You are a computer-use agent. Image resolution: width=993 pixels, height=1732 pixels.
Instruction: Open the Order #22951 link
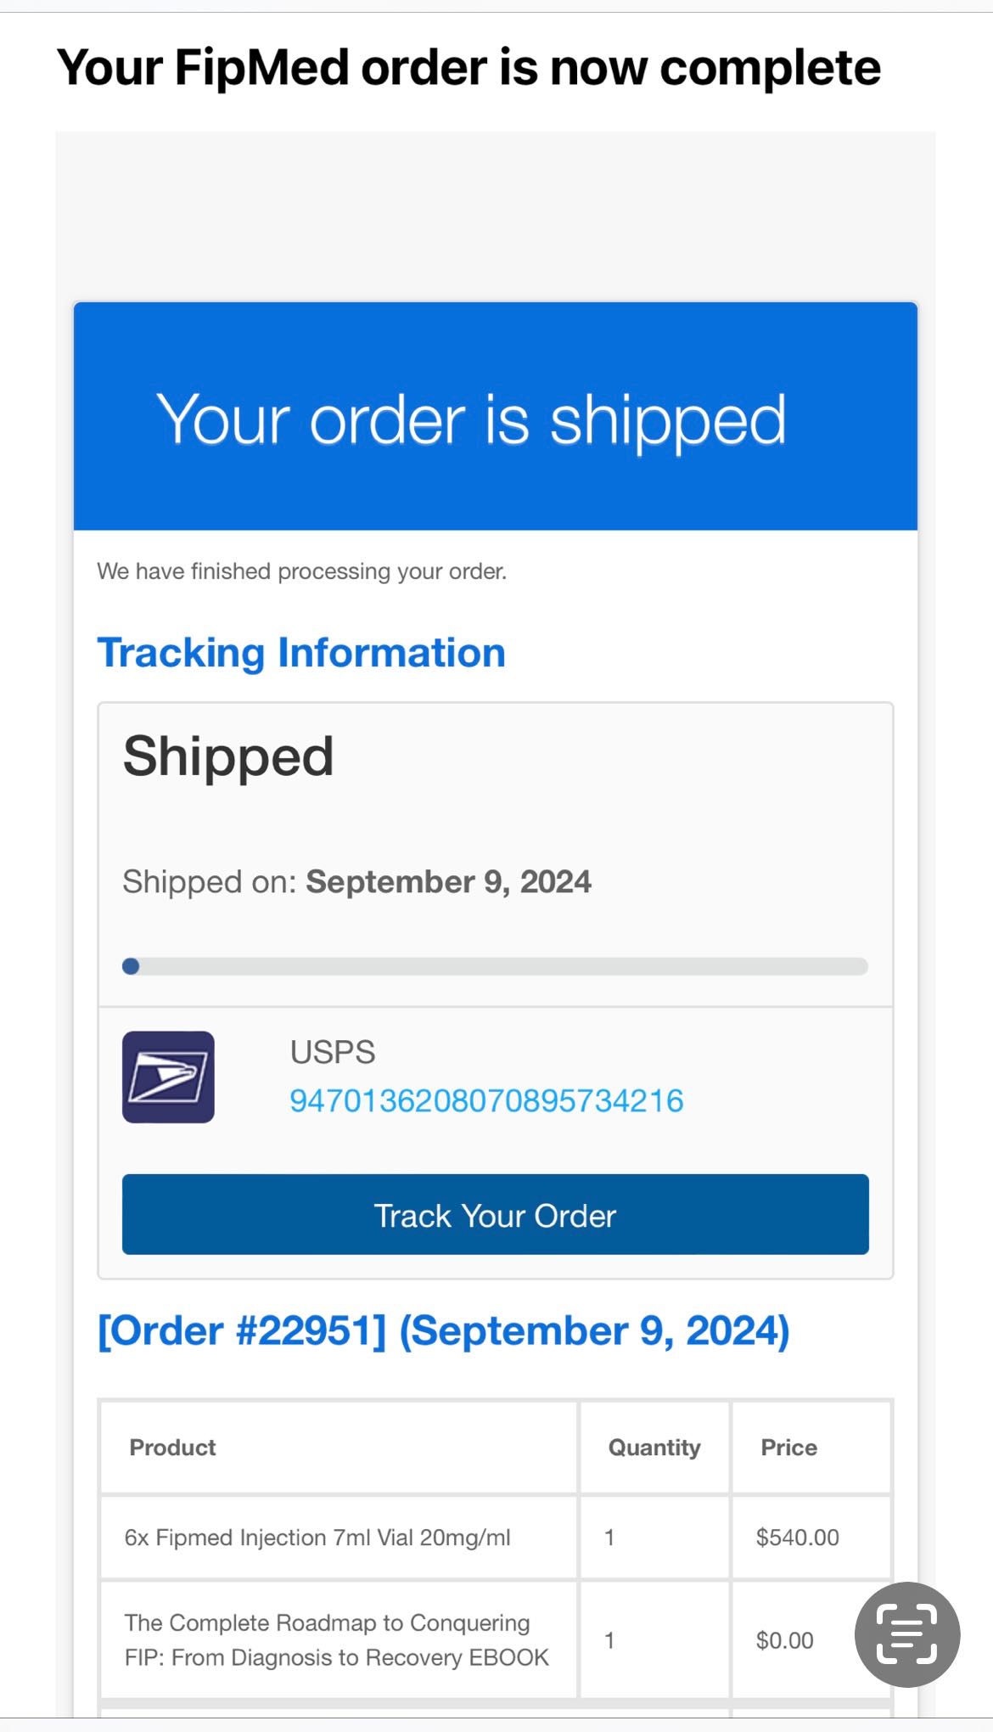point(443,1330)
